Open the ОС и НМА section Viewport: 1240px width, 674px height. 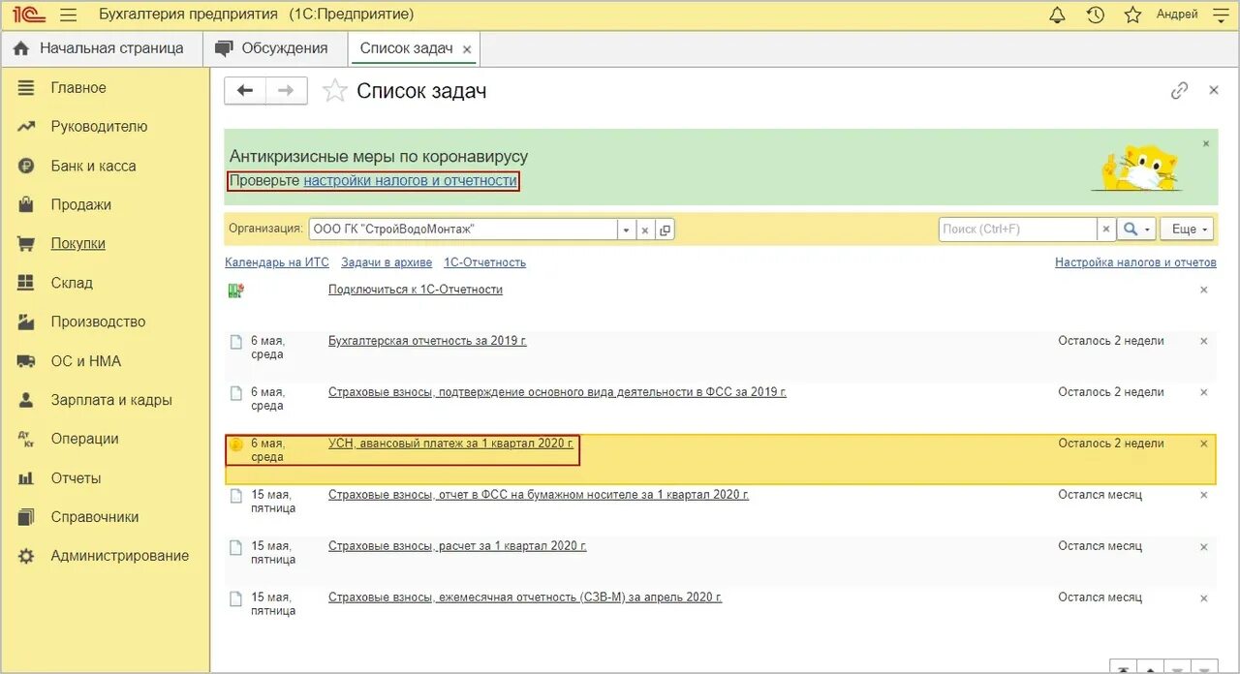click(x=86, y=361)
